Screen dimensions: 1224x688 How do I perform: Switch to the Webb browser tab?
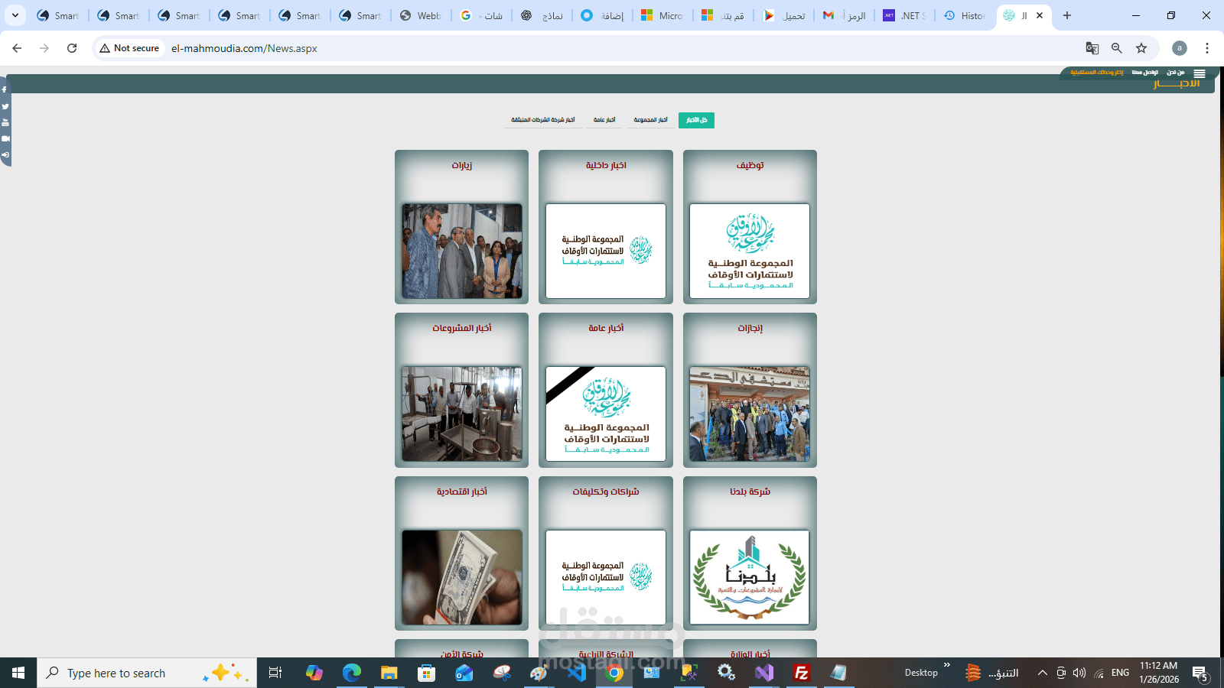[422, 15]
